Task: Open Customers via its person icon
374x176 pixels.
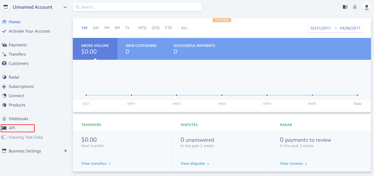Action: [4, 63]
